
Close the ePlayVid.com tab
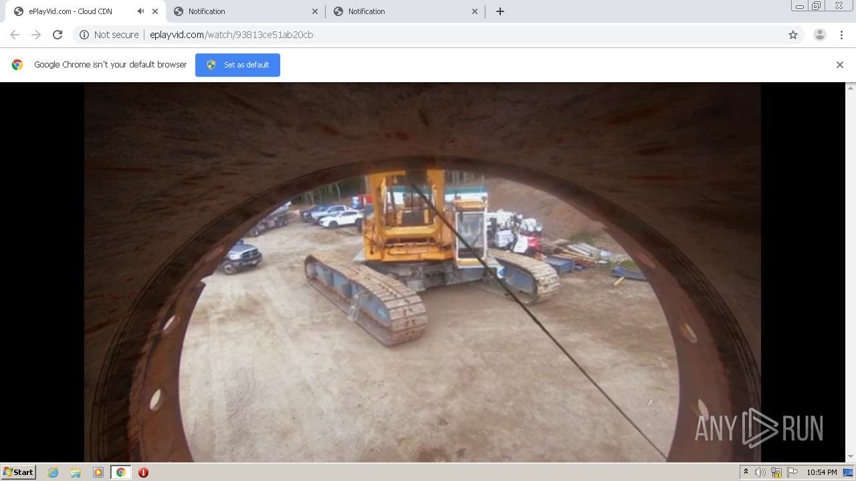coord(155,11)
